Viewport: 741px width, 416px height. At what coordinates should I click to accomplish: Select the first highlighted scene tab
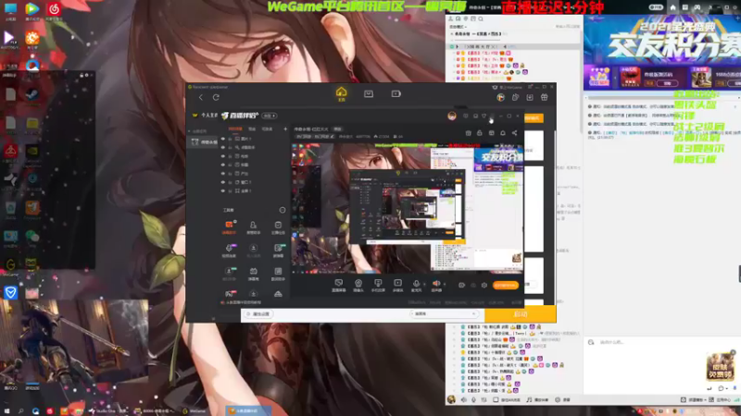tap(235, 128)
